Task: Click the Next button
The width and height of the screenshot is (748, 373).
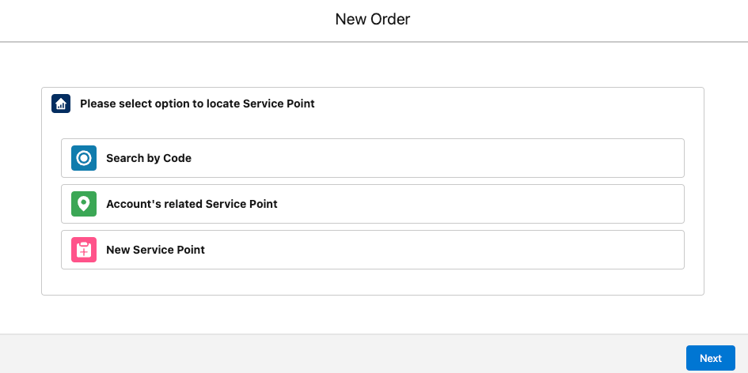Action: tap(711, 358)
